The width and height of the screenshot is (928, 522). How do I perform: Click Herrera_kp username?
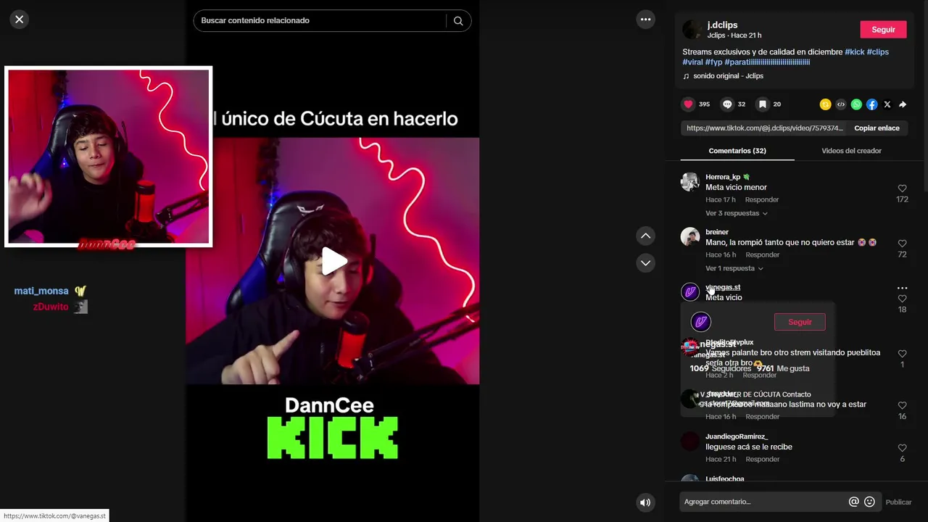[x=723, y=177]
